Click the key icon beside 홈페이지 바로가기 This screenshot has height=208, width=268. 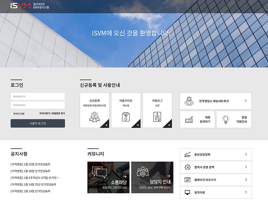coord(187,180)
